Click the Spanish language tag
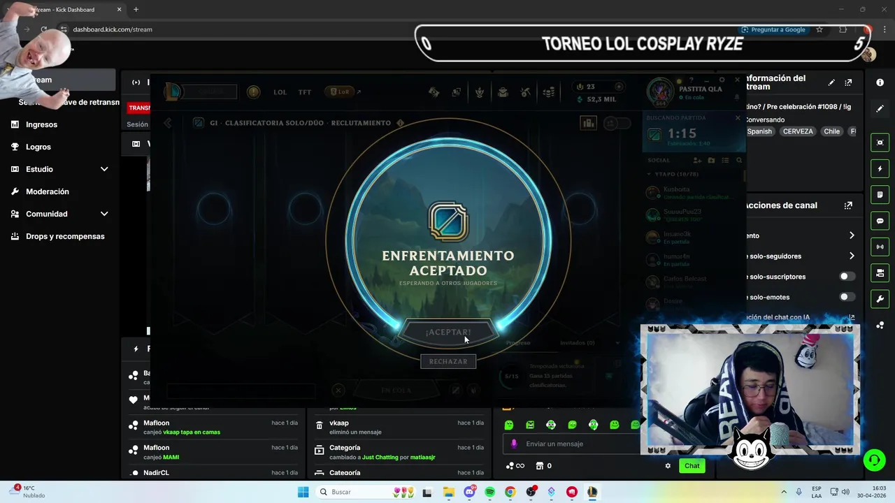Viewport: 895px width, 503px height. pyautogui.click(x=759, y=131)
